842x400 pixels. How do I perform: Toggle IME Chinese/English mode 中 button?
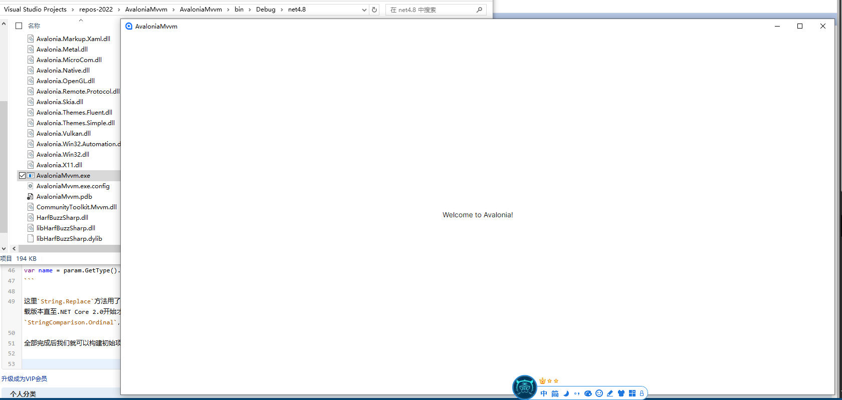pyautogui.click(x=544, y=393)
